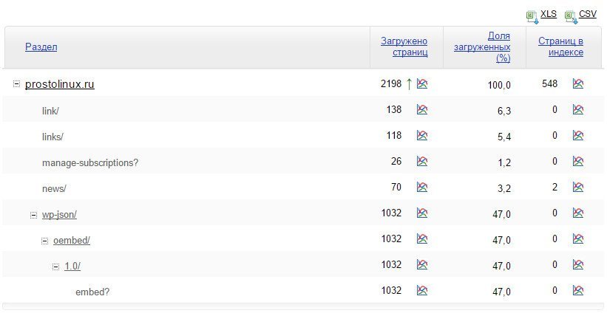Click the 138 loaded pages value

point(394,109)
